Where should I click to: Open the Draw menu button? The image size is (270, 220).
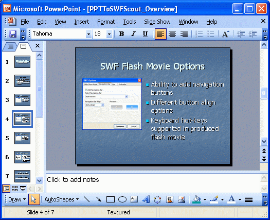pos(17,199)
